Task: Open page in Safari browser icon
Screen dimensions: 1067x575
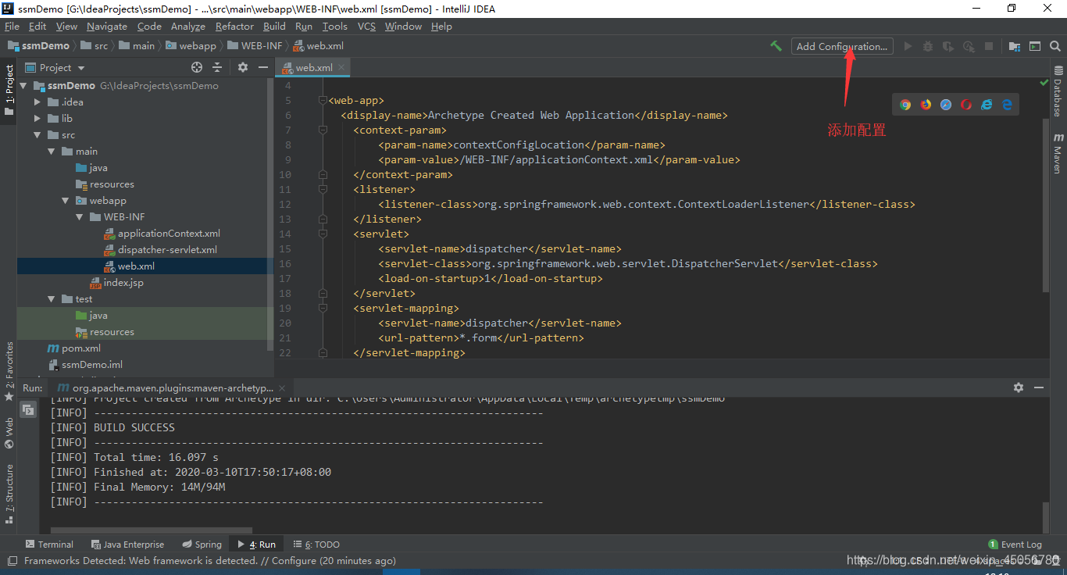Action: (x=946, y=105)
